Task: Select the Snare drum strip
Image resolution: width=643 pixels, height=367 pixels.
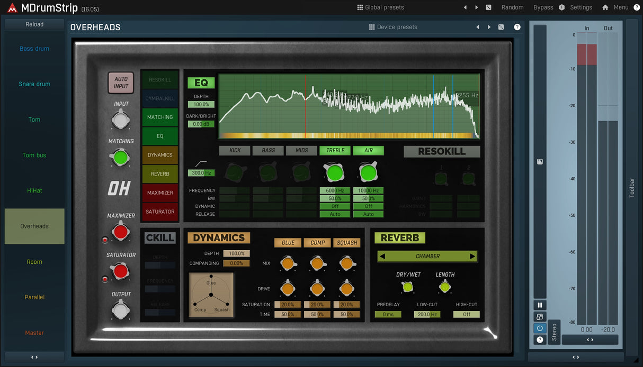Action: tap(34, 84)
